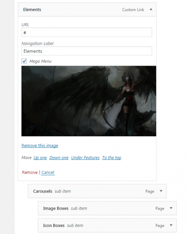Move item To the top
Screen dimensions: 186x234
tap(112, 158)
